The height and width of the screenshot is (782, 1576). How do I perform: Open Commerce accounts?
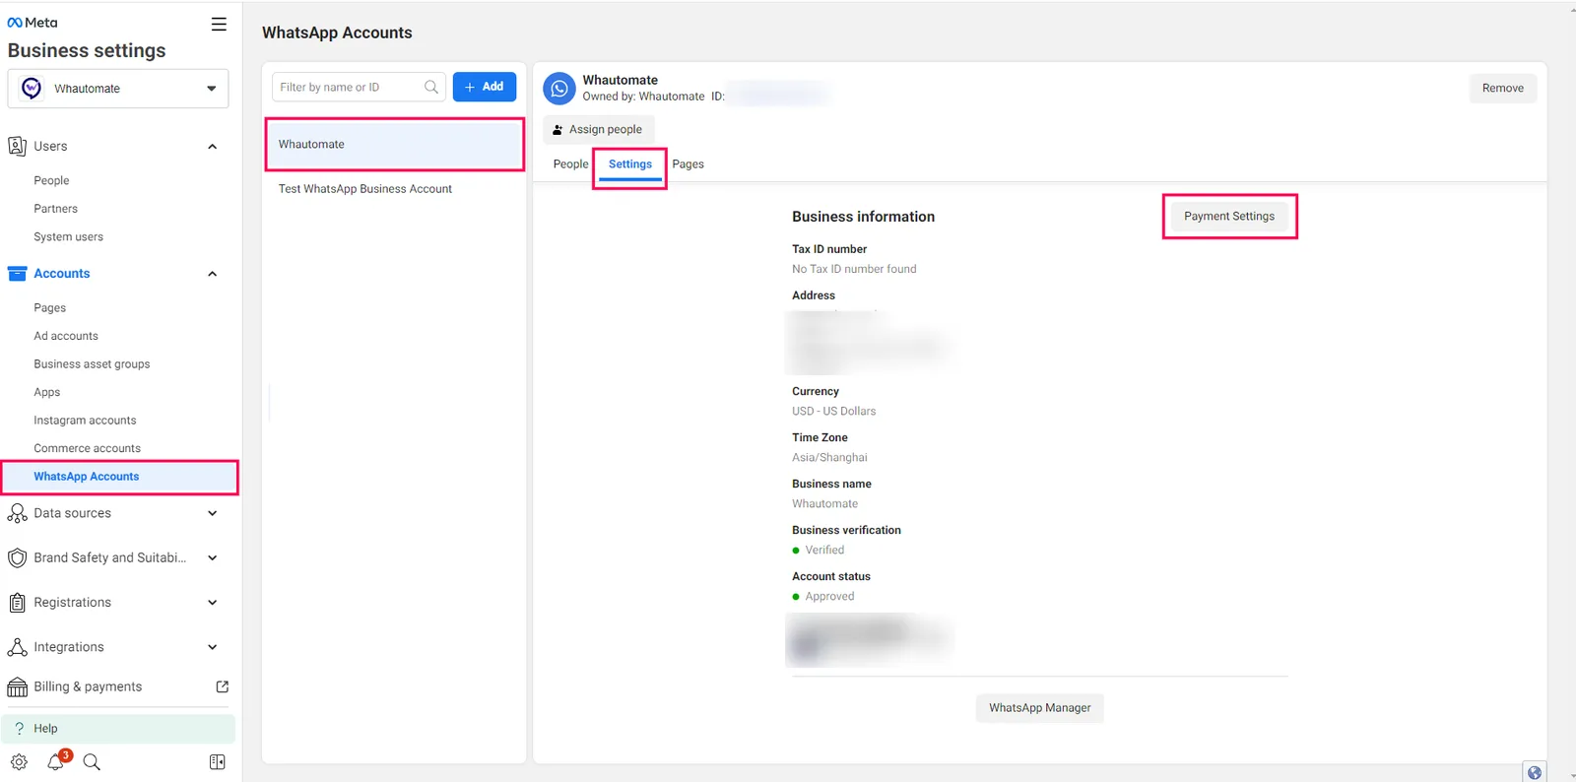[88, 448]
